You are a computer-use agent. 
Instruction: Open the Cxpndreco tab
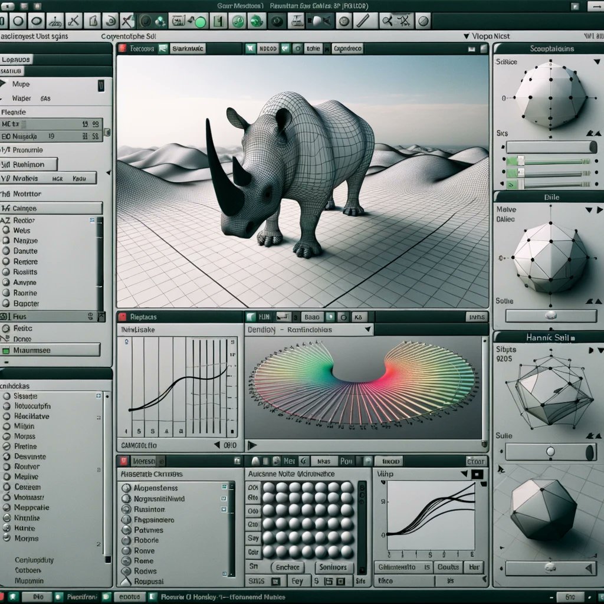coord(347,48)
